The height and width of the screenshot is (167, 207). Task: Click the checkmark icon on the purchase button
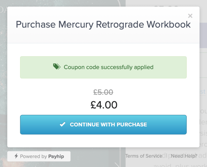pos(63,124)
